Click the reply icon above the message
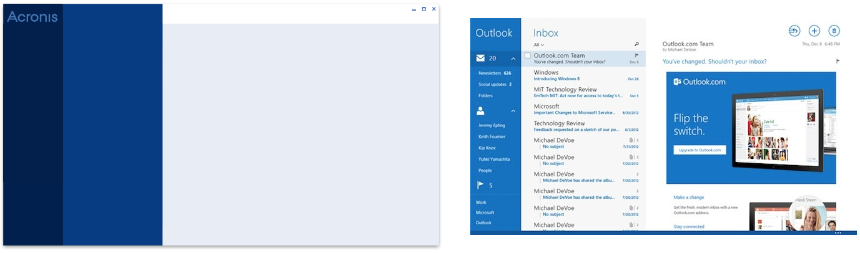This screenshot has width=860, height=253. tap(794, 31)
